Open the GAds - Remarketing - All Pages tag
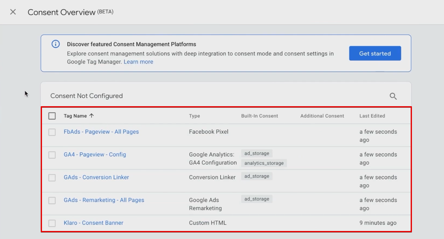 point(104,200)
